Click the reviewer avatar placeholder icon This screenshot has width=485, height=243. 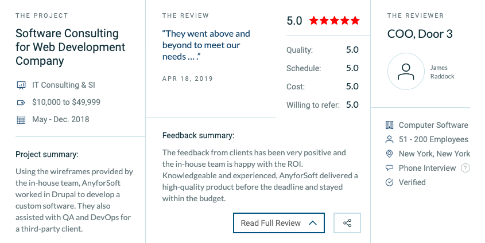coord(406,72)
